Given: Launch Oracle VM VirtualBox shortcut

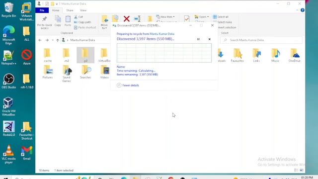Looking at the screenshot, I should tap(8, 106).
